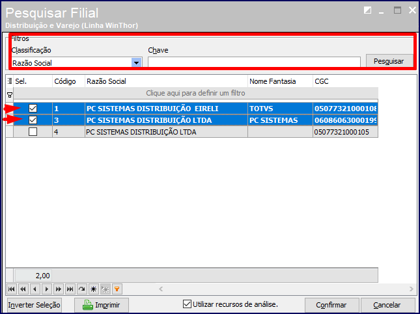Sort by the Nome Fantasia column header

click(x=280, y=81)
